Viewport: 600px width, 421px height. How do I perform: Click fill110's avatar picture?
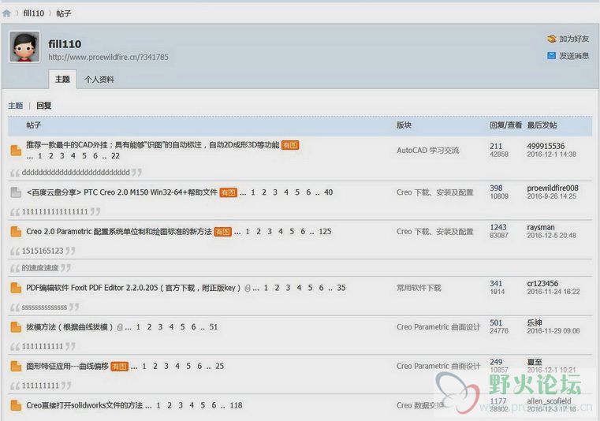pyautogui.click(x=24, y=47)
